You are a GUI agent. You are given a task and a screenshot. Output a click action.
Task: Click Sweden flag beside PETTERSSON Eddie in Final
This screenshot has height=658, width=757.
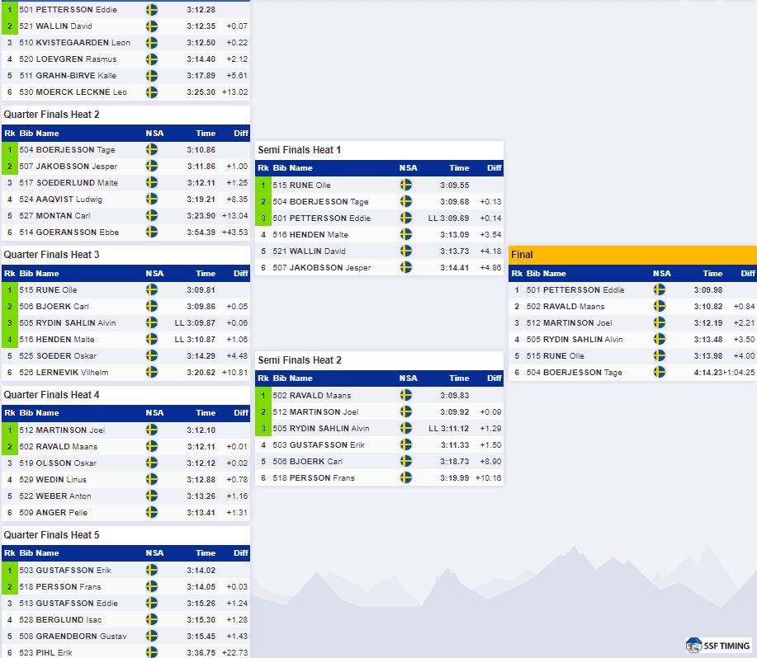tap(659, 289)
